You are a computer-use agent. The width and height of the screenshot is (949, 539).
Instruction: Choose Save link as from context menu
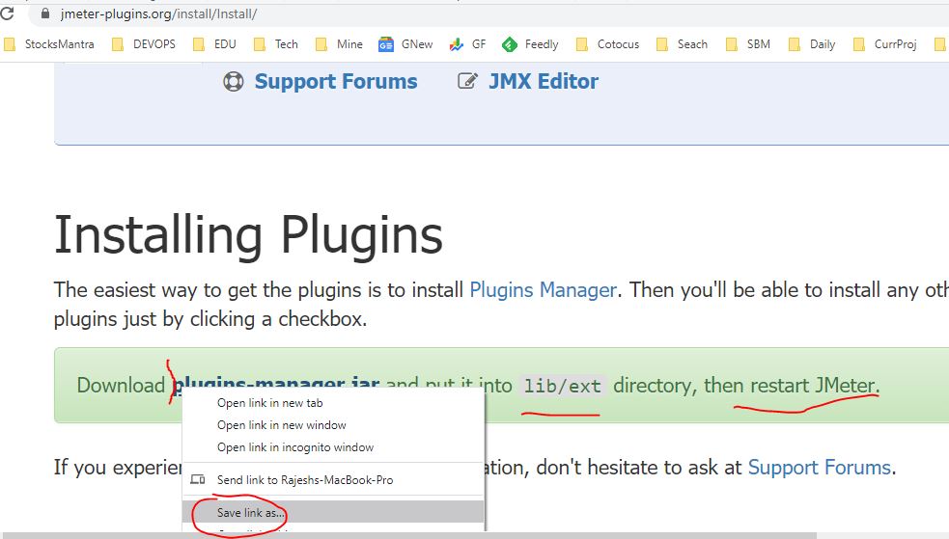click(x=251, y=513)
